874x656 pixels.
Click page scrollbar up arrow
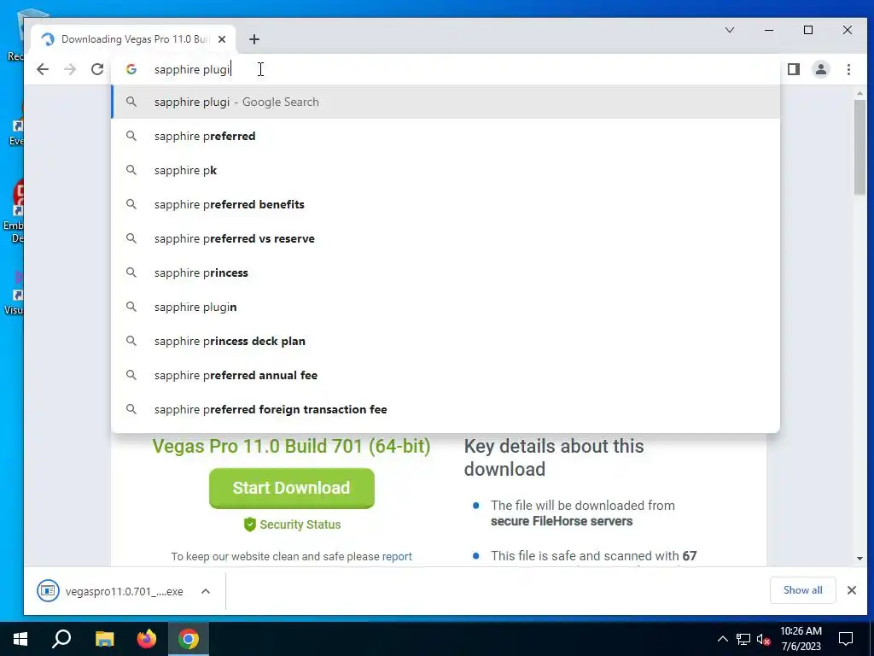[x=859, y=93]
